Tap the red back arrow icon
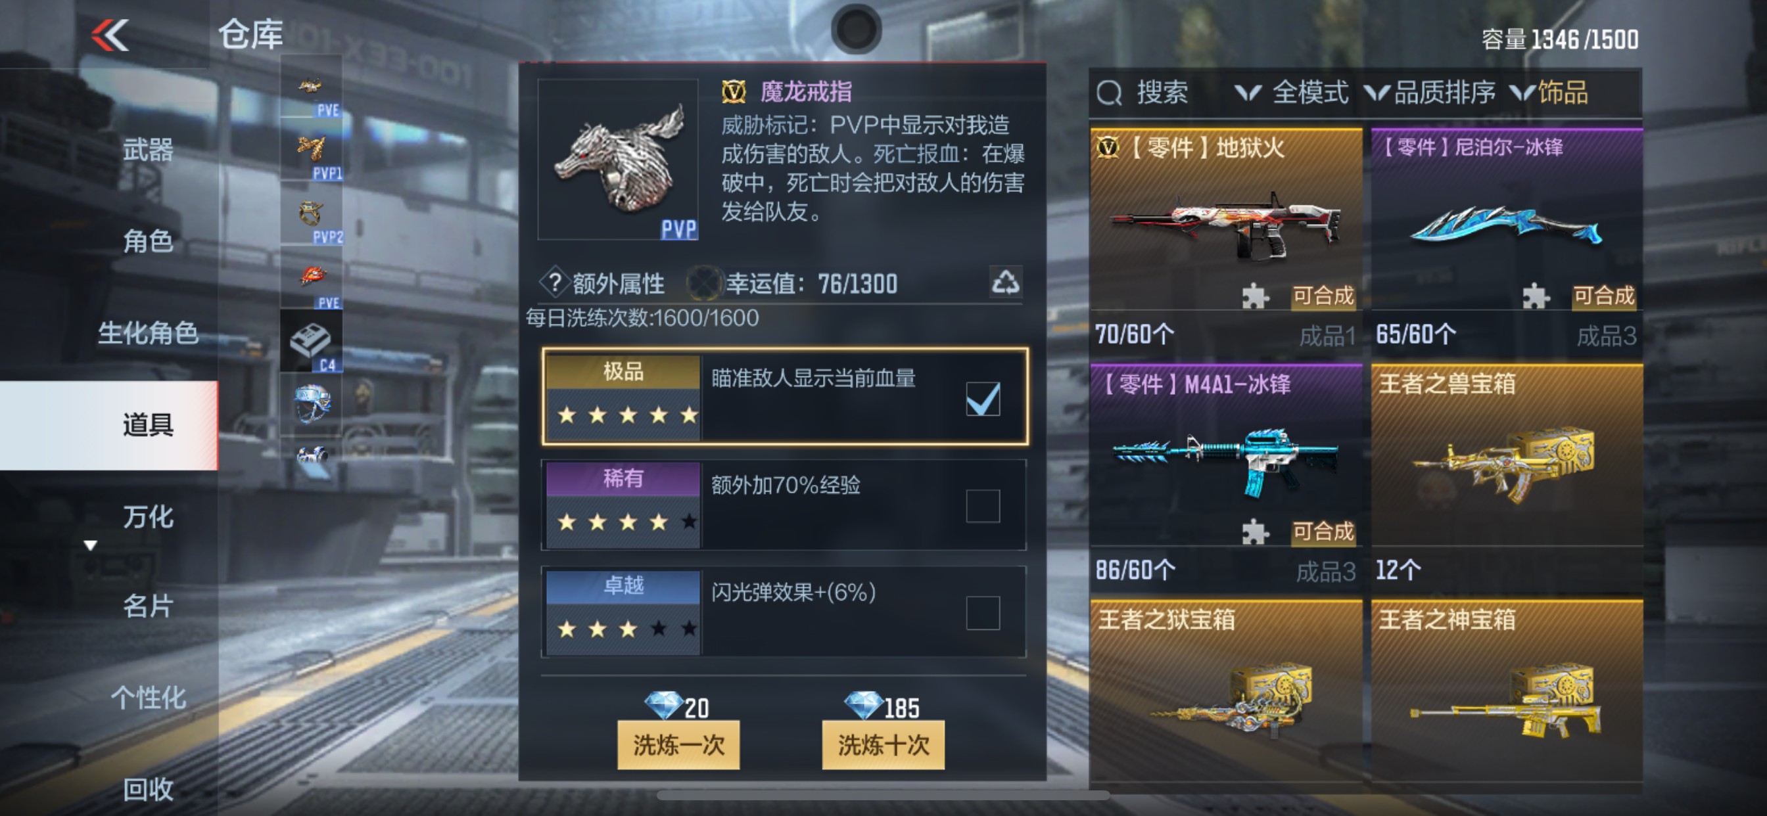The height and width of the screenshot is (816, 1767). click(110, 35)
